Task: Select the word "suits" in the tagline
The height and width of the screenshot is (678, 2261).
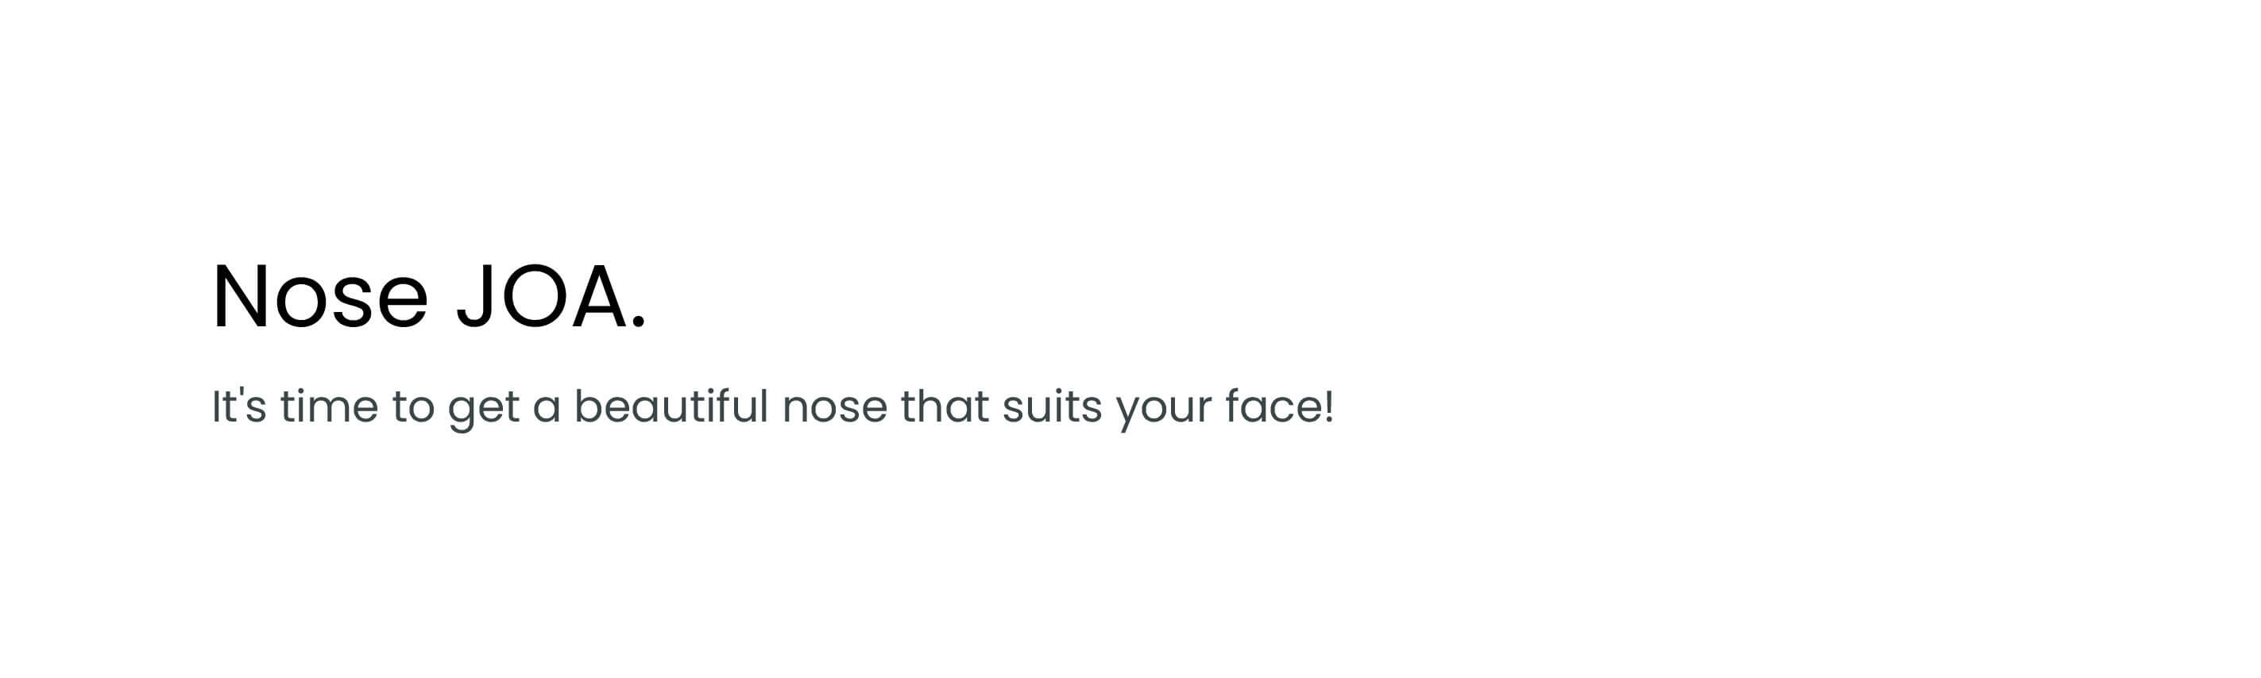Action: [1053, 406]
